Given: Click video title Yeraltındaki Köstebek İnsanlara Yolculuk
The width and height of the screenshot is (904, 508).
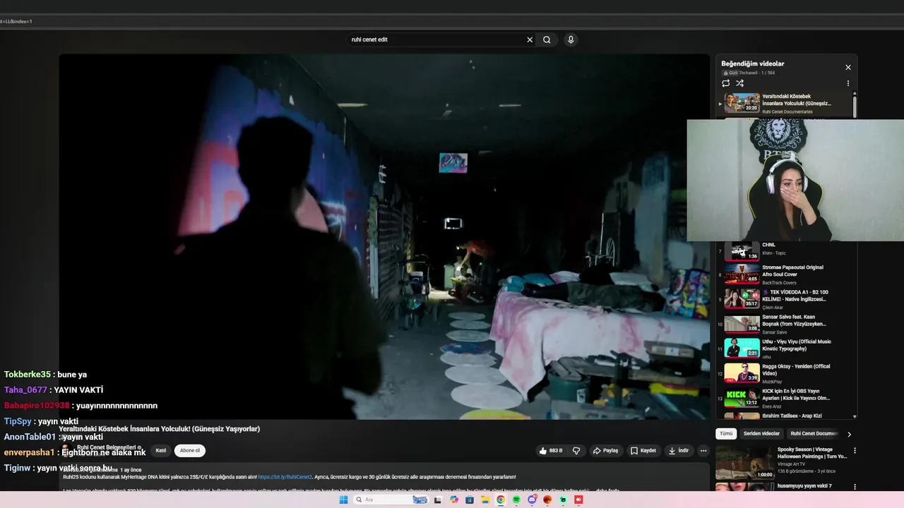Looking at the screenshot, I should (160, 429).
